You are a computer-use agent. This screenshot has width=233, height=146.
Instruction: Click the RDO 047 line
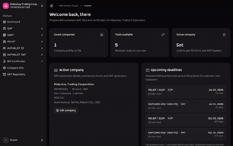tap(59, 98)
